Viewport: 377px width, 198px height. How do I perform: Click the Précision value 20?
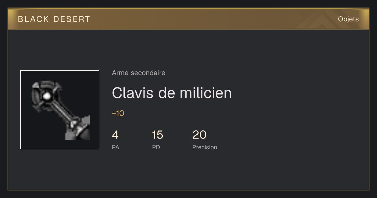coord(199,135)
